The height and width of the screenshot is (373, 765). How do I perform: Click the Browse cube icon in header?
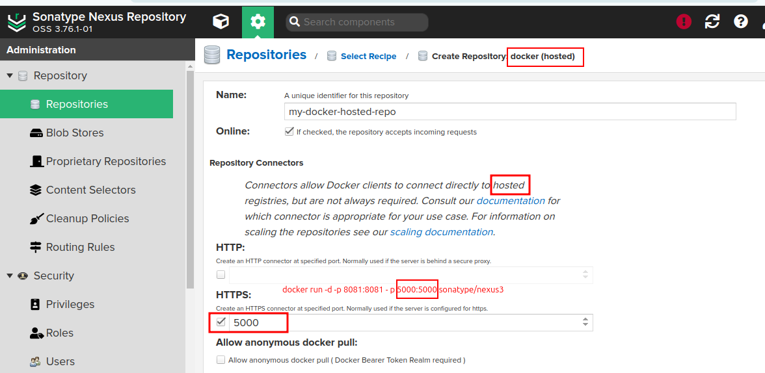tap(221, 22)
